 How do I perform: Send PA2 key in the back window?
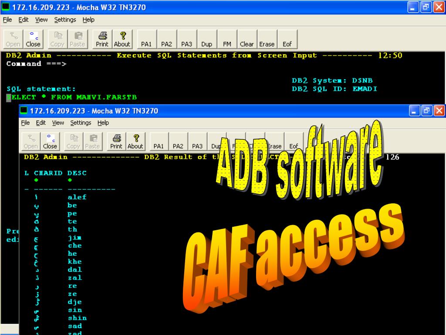(167, 39)
